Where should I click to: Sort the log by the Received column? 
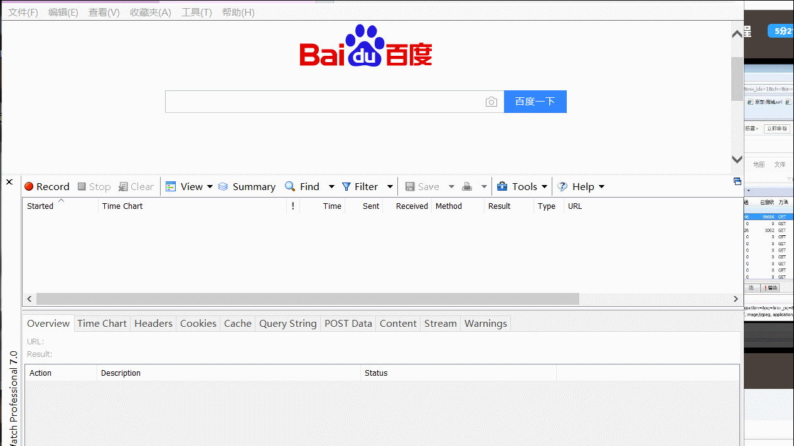(407, 206)
